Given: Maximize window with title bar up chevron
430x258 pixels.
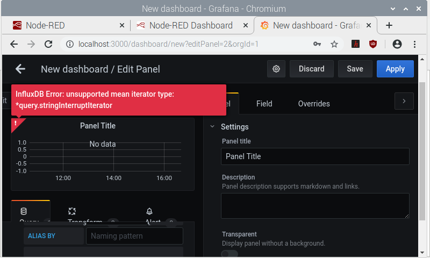Looking at the screenshot, I should tap(406, 9).
